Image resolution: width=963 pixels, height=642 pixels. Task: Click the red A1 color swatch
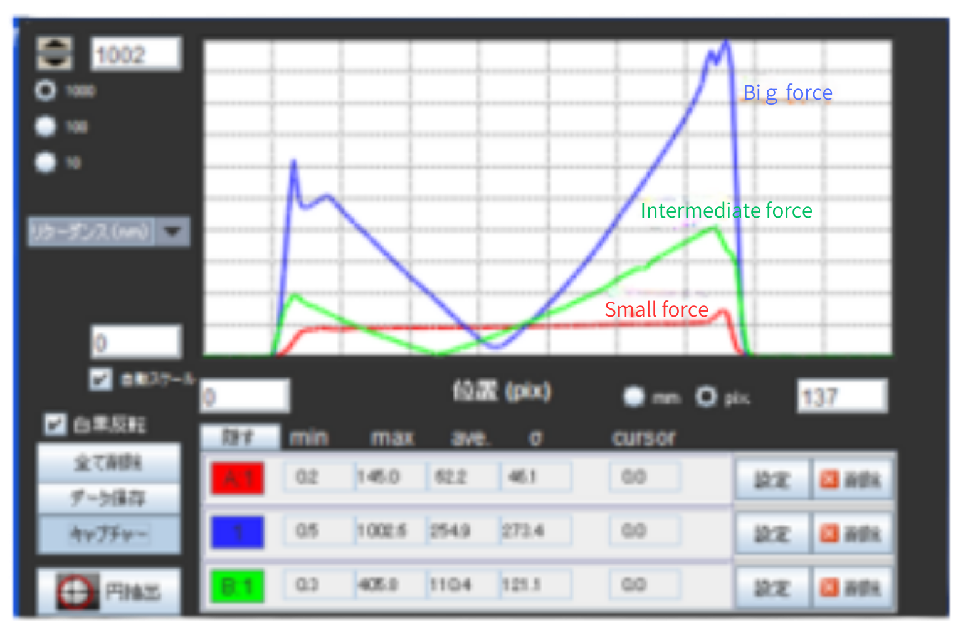click(x=238, y=479)
